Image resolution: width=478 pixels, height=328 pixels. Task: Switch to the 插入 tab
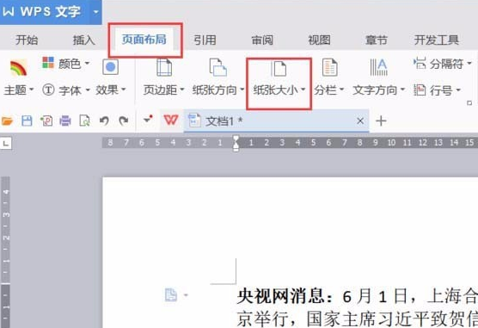tap(84, 40)
